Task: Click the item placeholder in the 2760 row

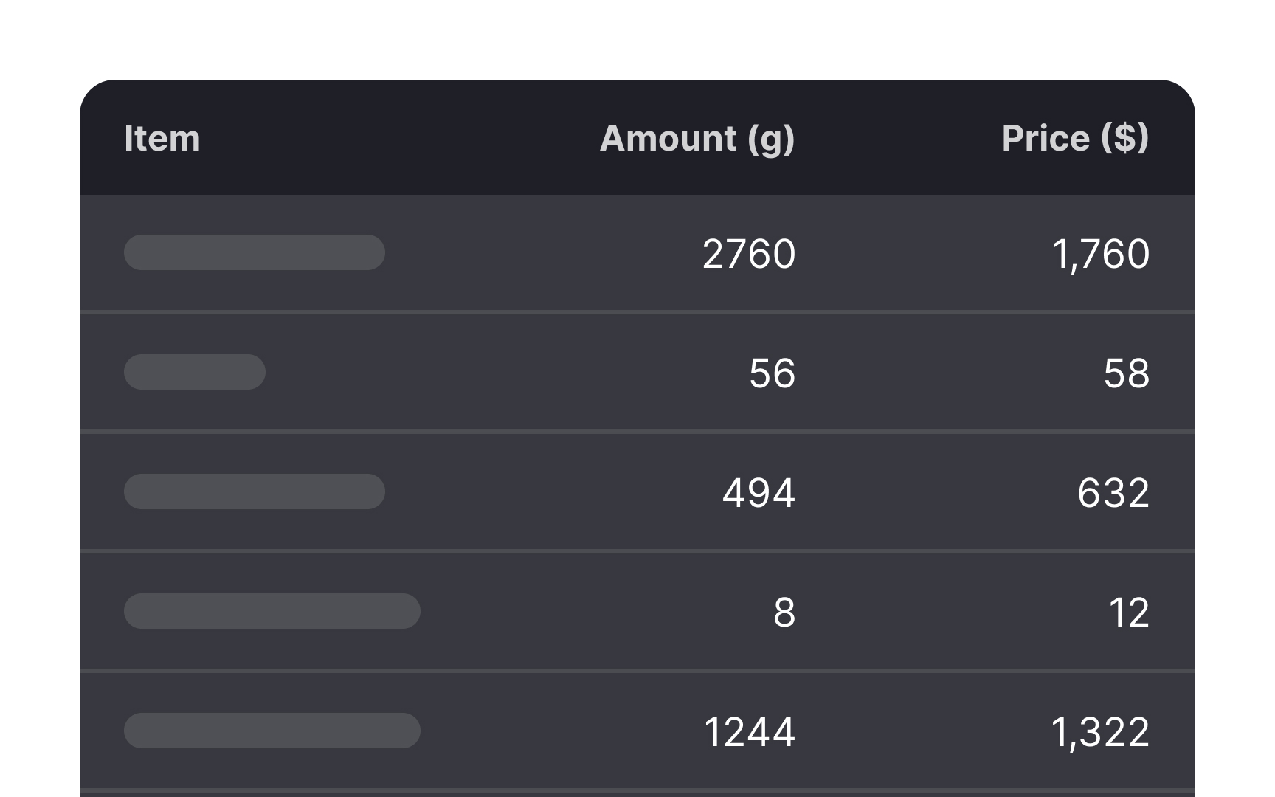Action: click(x=255, y=252)
